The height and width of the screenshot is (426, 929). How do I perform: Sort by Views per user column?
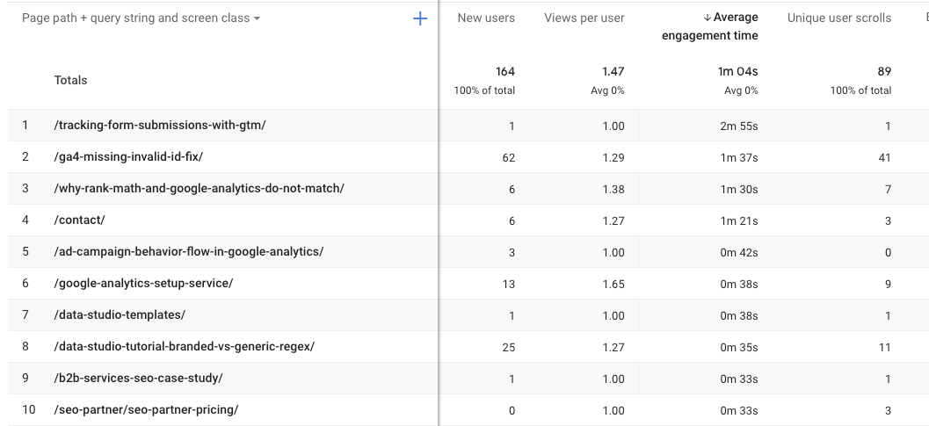(584, 18)
